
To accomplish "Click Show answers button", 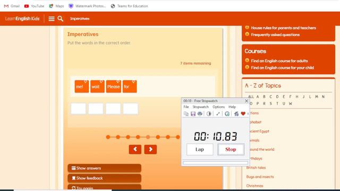I will tap(104, 168).
